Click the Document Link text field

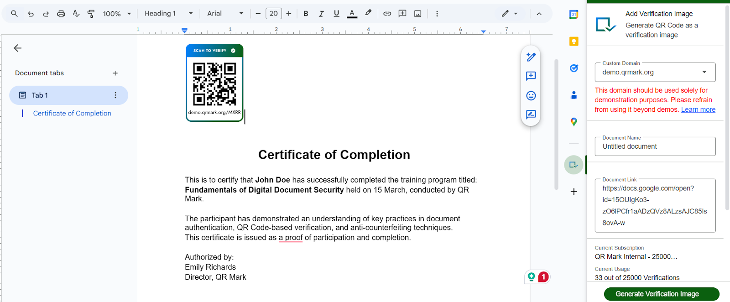point(655,206)
